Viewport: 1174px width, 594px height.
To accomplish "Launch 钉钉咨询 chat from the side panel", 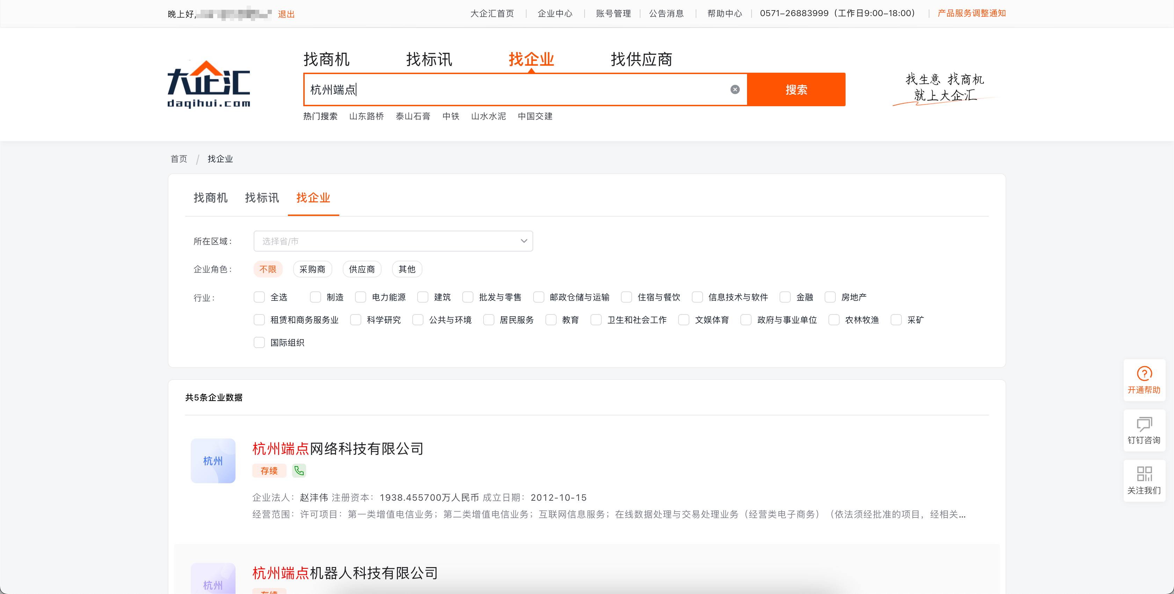I will tap(1144, 430).
